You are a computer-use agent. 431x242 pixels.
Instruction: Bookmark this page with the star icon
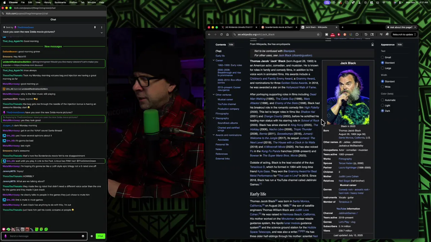coord(318,34)
